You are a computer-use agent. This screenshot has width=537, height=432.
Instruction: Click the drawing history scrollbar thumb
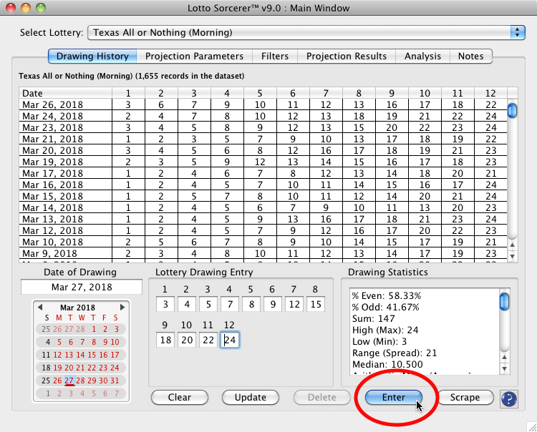(x=512, y=110)
